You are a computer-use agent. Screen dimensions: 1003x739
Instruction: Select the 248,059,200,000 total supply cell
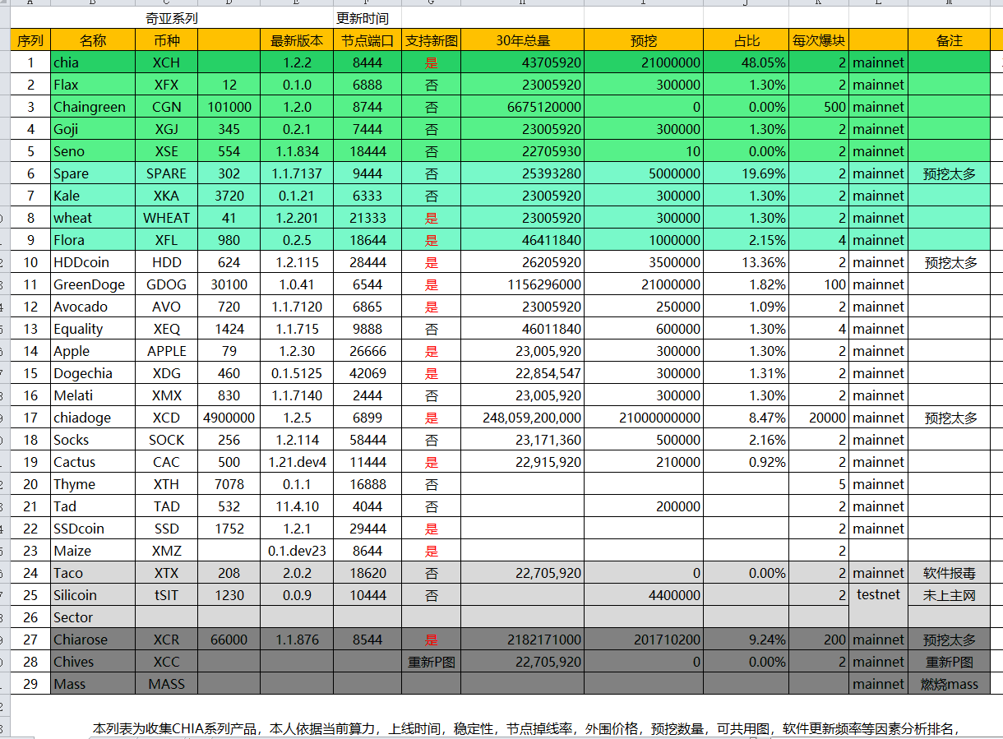(522, 418)
